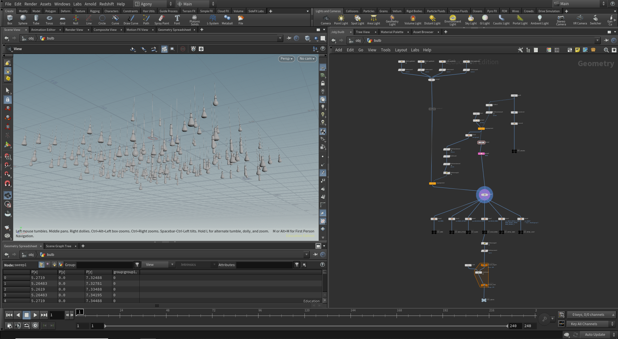Screen dimensions: 618x339
Task: Open the Render menu
Action: pos(31,4)
